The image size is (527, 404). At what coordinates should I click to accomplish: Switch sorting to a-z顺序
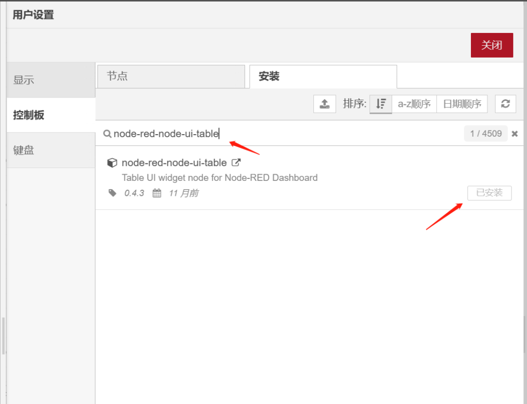coord(414,104)
